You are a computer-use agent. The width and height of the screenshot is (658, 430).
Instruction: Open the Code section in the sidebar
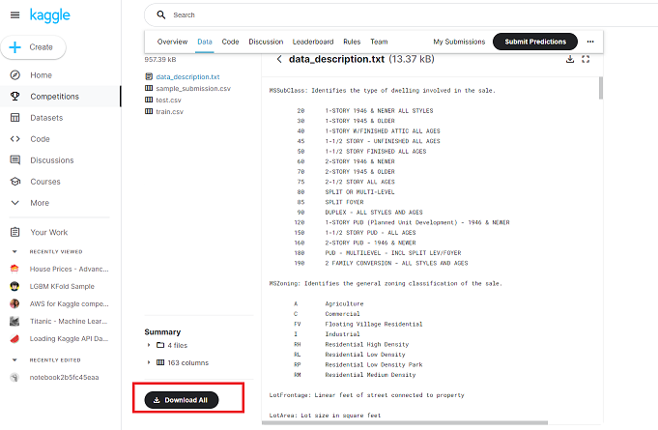40,139
